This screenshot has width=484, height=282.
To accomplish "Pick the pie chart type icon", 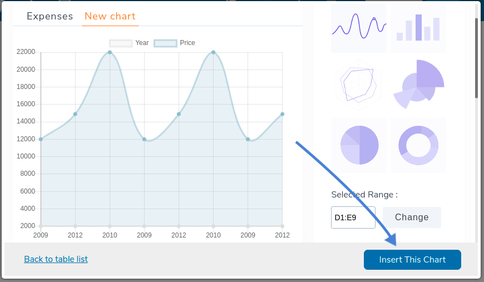I will click(x=358, y=145).
